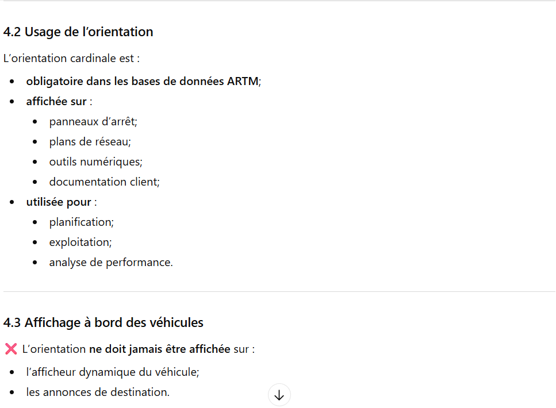Click the bold text "affichée sur"
This screenshot has width=556, height=408.
[x=56, y=102]
